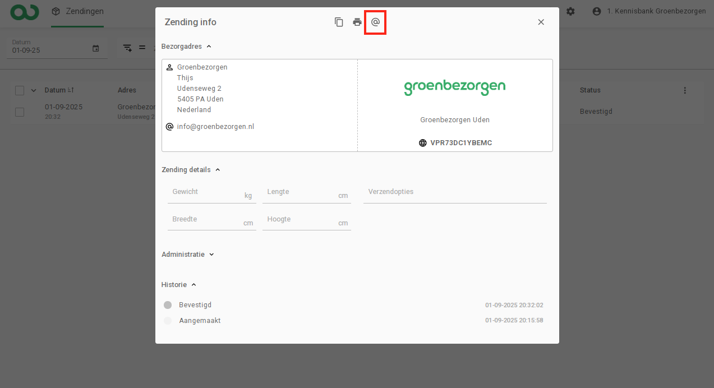
Task: Check the 01-09-2025 shipment row checkbox
Action: (x=20, y=112)
